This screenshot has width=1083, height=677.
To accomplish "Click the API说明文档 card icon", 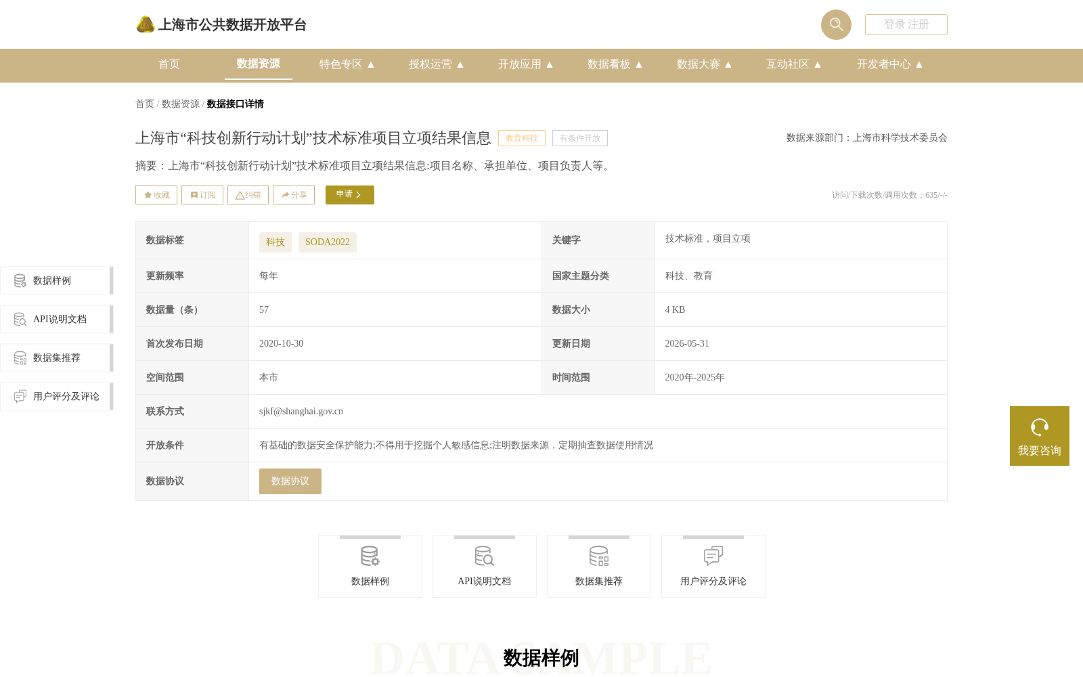I will point(485,556).
